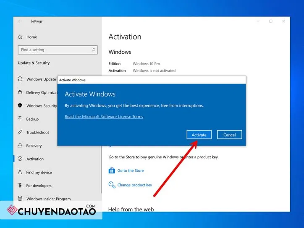Close the Settings window
Viewport: 304px width, 228px height.
tap(283, 21)
